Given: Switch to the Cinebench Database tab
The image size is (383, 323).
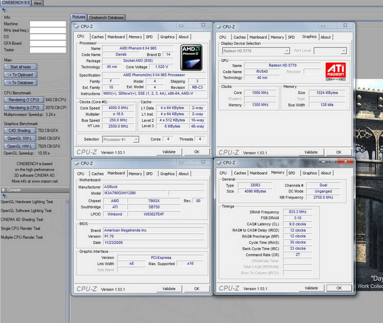Looking at the screenshot, I should click(x=106, y=18).
